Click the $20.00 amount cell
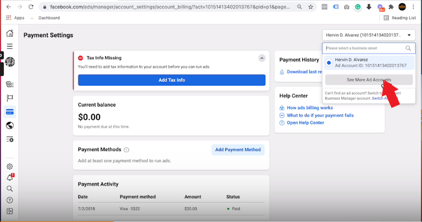This screenshot has height=222, width=422. tap(191, 209)
